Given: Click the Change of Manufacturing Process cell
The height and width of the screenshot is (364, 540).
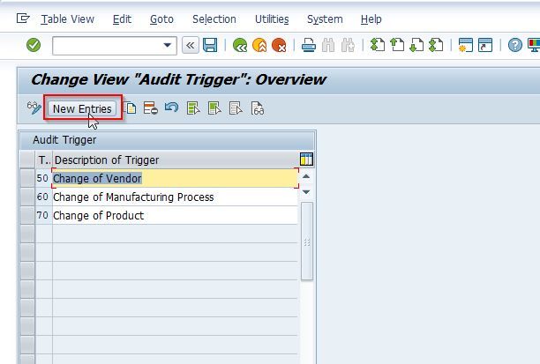Looking at the screenshot, I should tap(175, 197).
